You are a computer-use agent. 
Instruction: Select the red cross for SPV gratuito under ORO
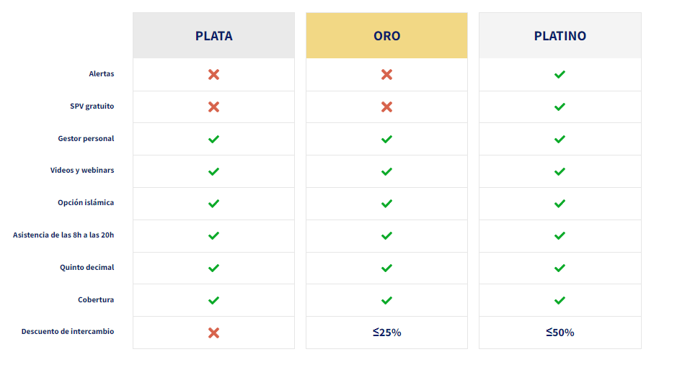point(386,107)
